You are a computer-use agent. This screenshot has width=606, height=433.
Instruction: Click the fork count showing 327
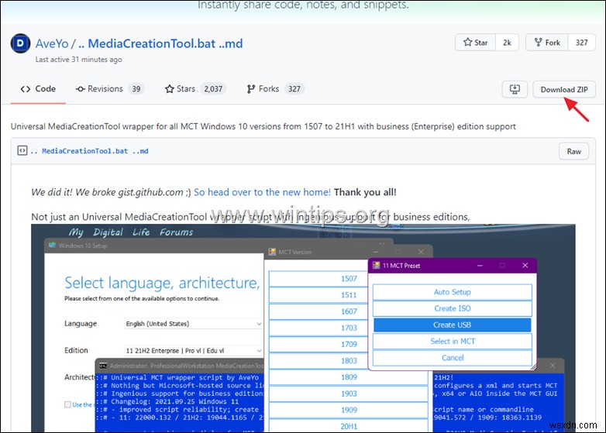point(581,43)
